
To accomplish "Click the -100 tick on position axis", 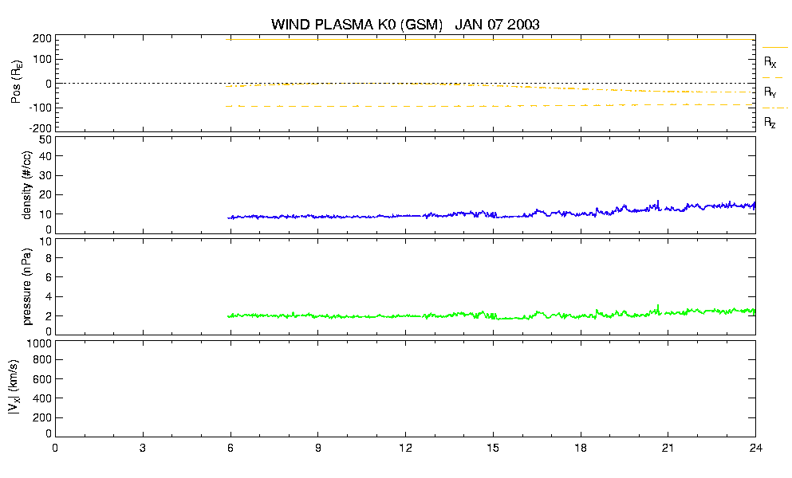I will [x=41, y=108].
